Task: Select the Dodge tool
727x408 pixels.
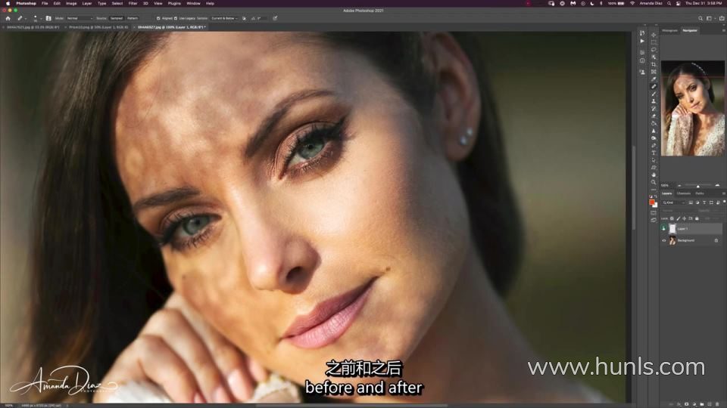Action: coord(654,138)
